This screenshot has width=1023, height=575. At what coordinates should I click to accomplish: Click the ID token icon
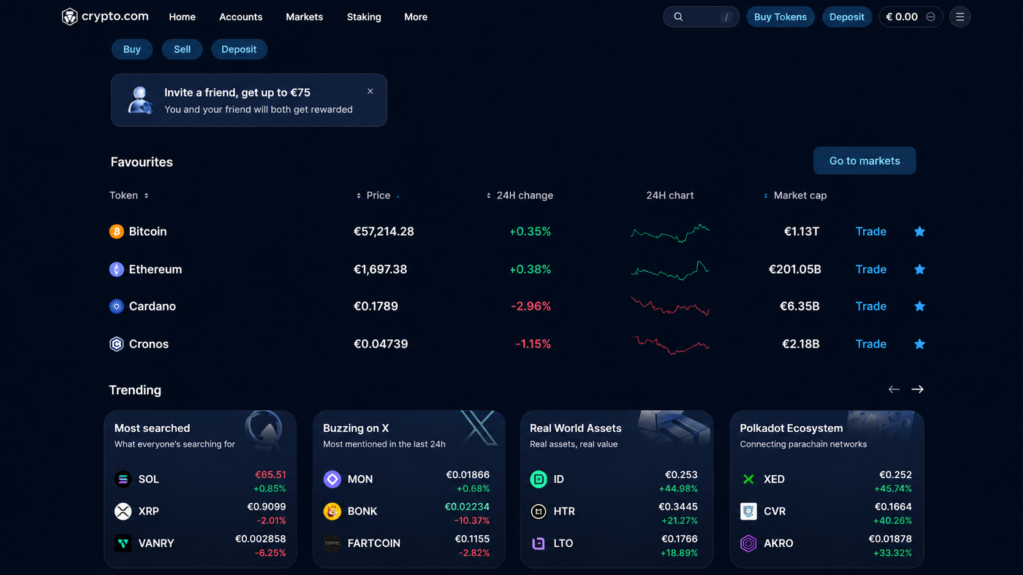[x=538, y=479]
